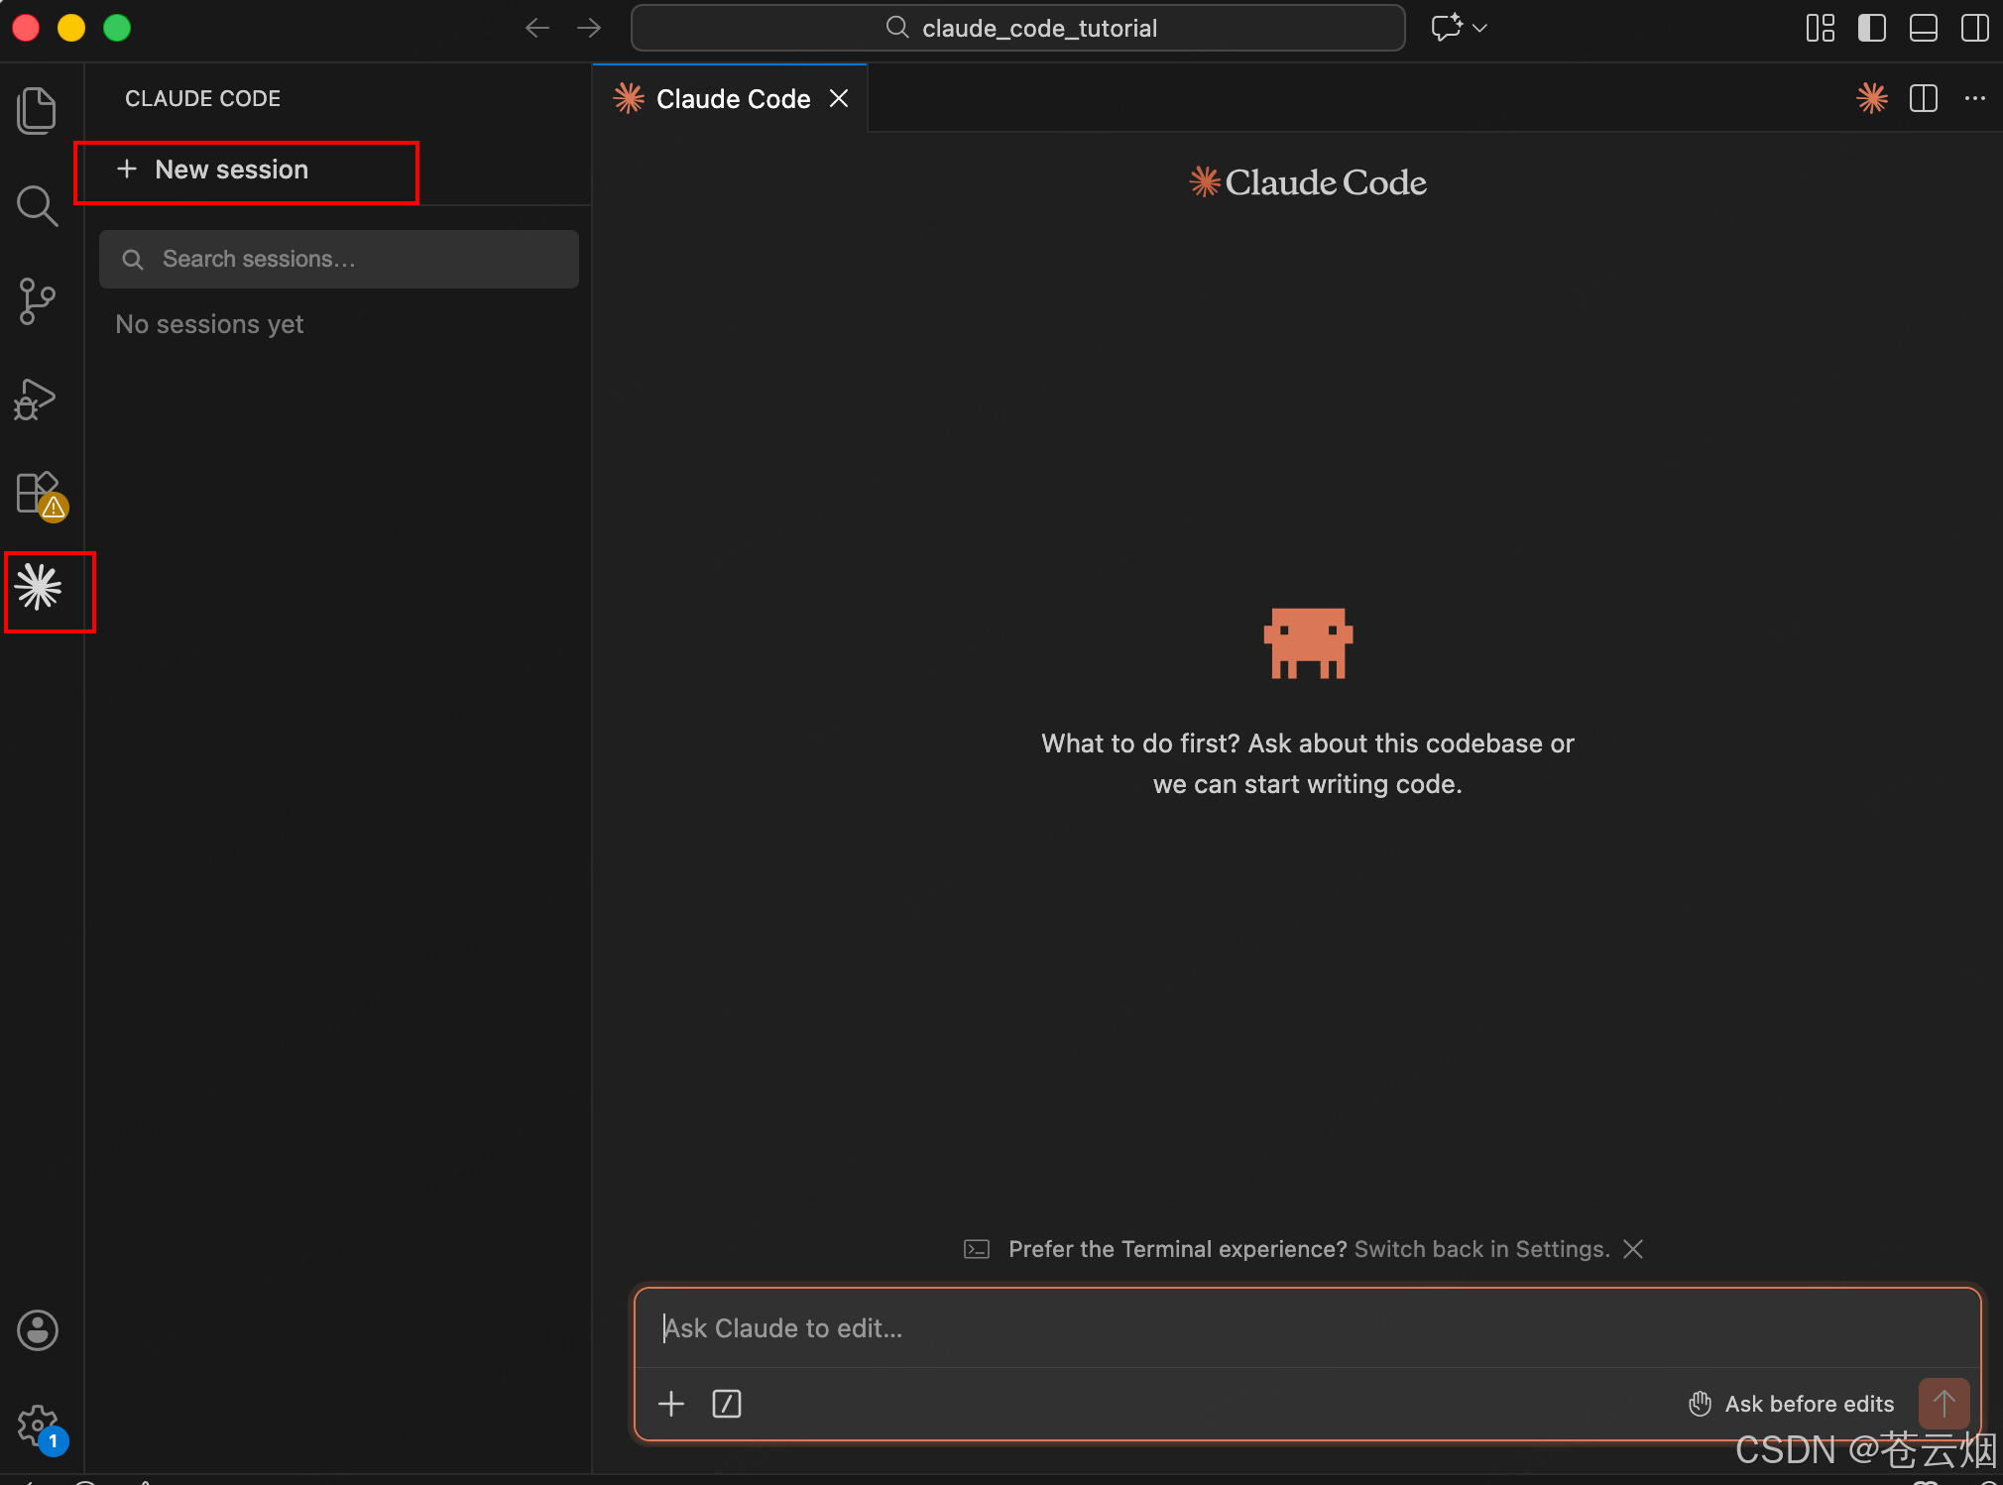Expand the chat dropdown chevron in title bar
This screenshot has height=1485, width=2003.
click(x=1480, y=28)
